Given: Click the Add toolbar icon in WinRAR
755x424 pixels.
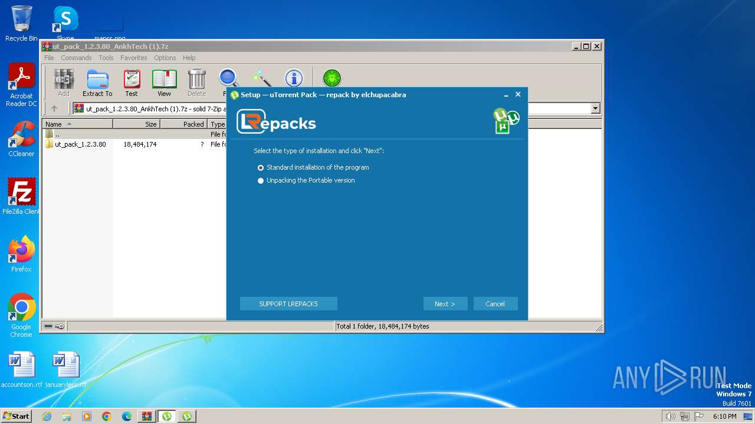Looking at the screenshot, I should (63, 82).
